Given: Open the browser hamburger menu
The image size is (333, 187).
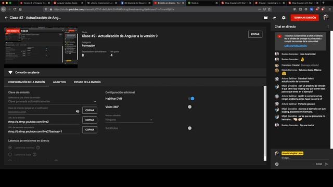Looking at the screenshot, I should tap(329, 9).
